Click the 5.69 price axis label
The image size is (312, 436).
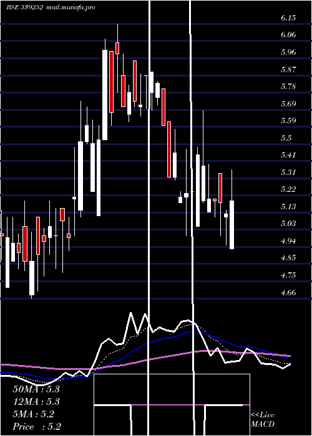tap(288, 104)
